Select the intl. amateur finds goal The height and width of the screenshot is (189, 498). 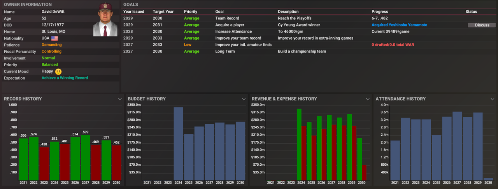(x=309, y=45)
